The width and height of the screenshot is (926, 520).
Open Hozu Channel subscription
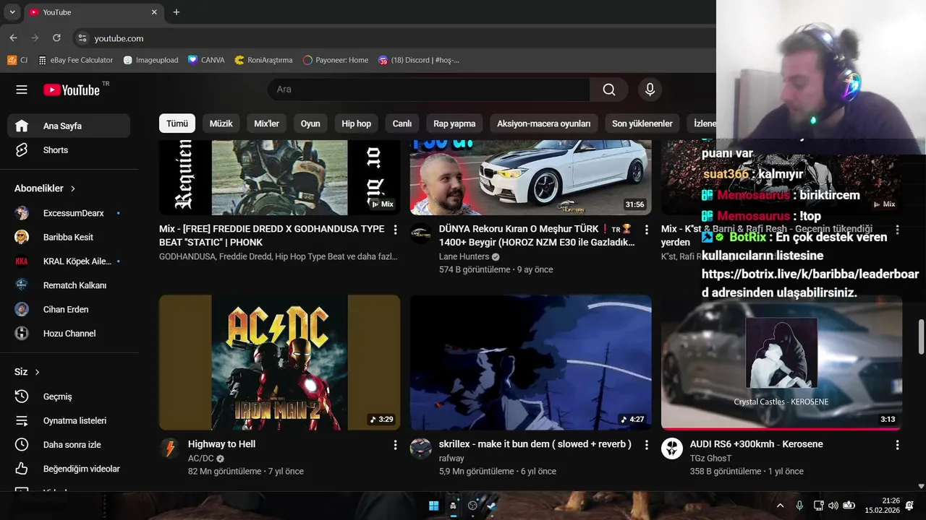[69, 334]
